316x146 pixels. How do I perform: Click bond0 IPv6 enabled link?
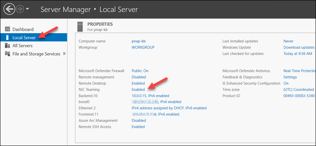(x=156, y=102)
